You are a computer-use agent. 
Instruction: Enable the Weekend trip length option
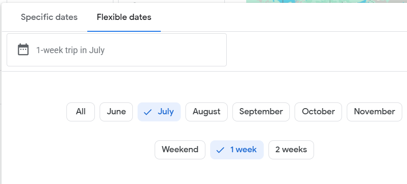(180, 150)
